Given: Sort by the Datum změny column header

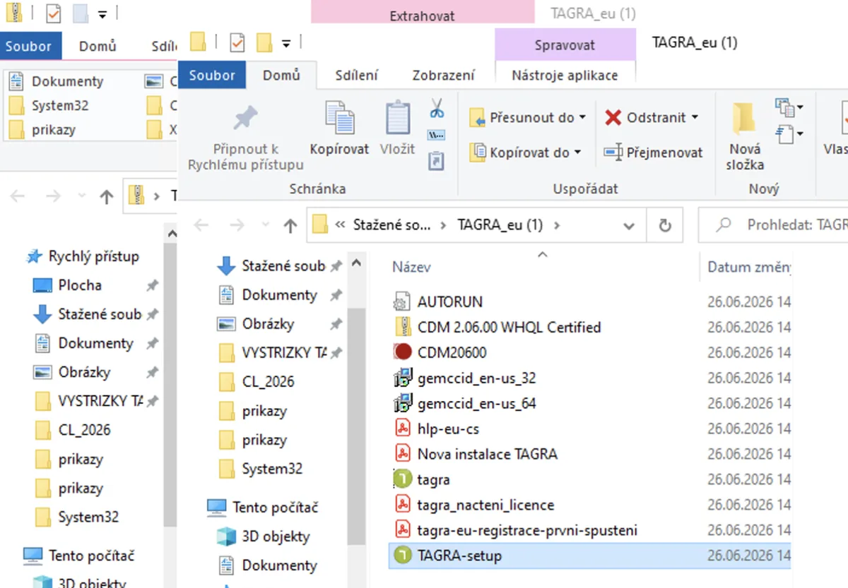Looking at the screenshot, I should [749, 268].
